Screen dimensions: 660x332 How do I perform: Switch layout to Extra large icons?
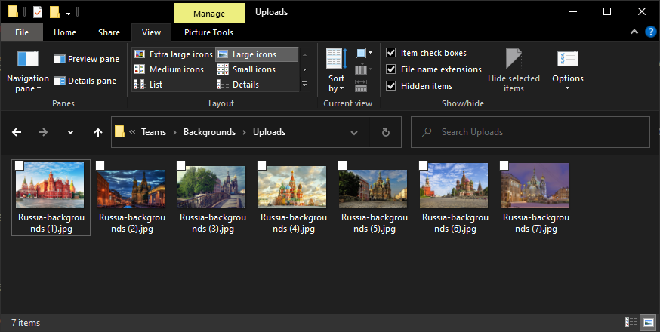(x=173, y=54)
